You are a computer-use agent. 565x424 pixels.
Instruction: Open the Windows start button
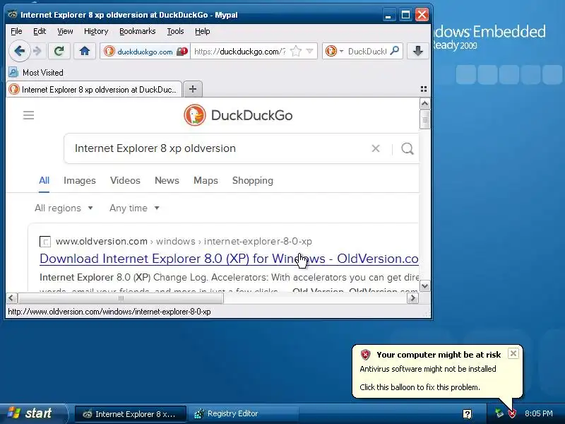pyautogui.click(x=33, y=413)
